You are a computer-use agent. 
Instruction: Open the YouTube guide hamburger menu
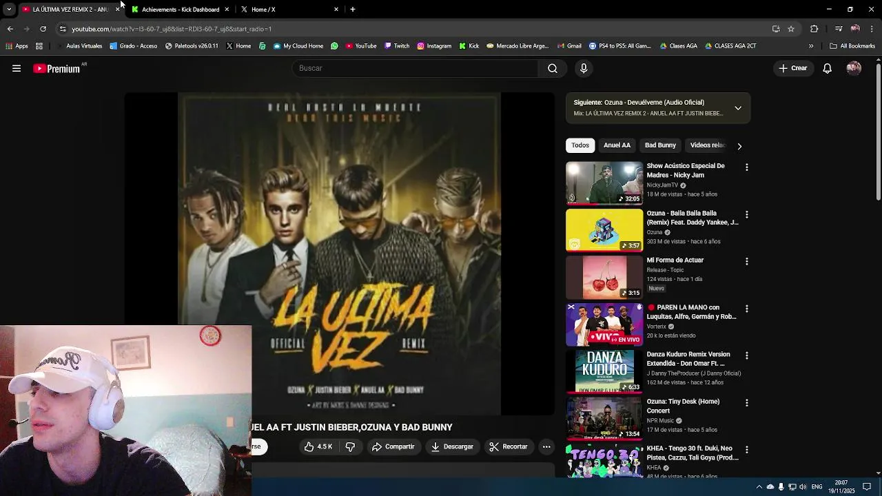17,68
